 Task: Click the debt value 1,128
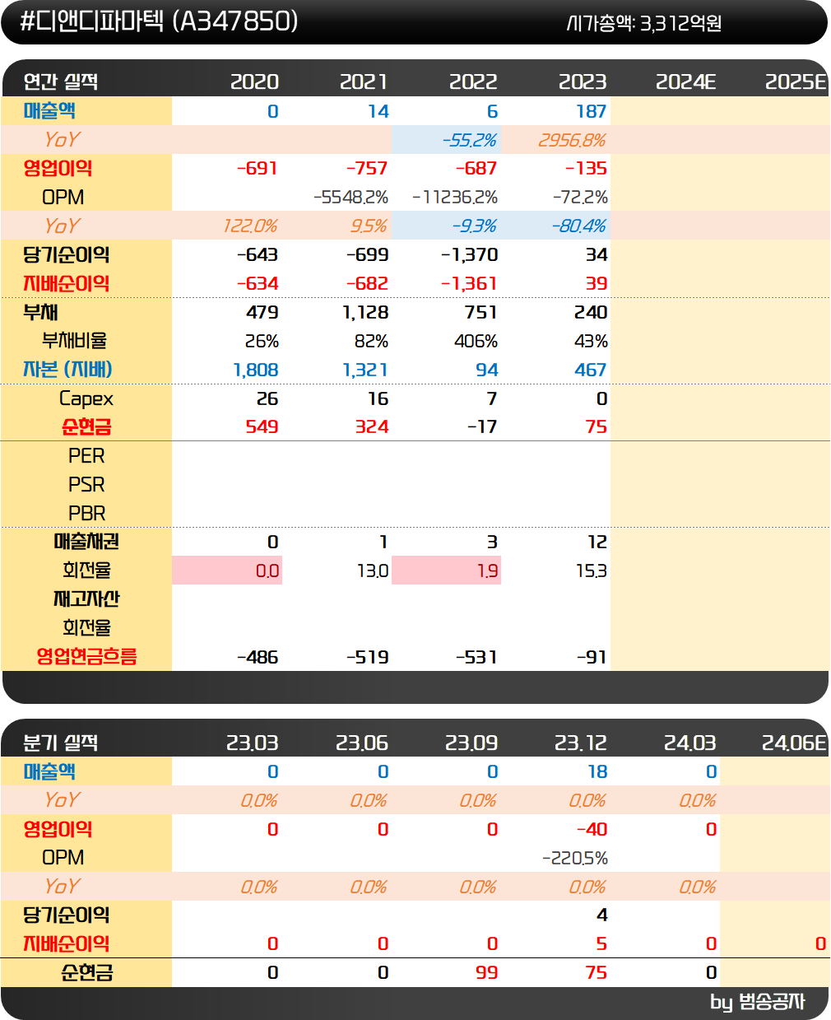pos(365,312)
